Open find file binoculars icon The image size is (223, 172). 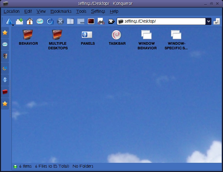pos(101,21)
